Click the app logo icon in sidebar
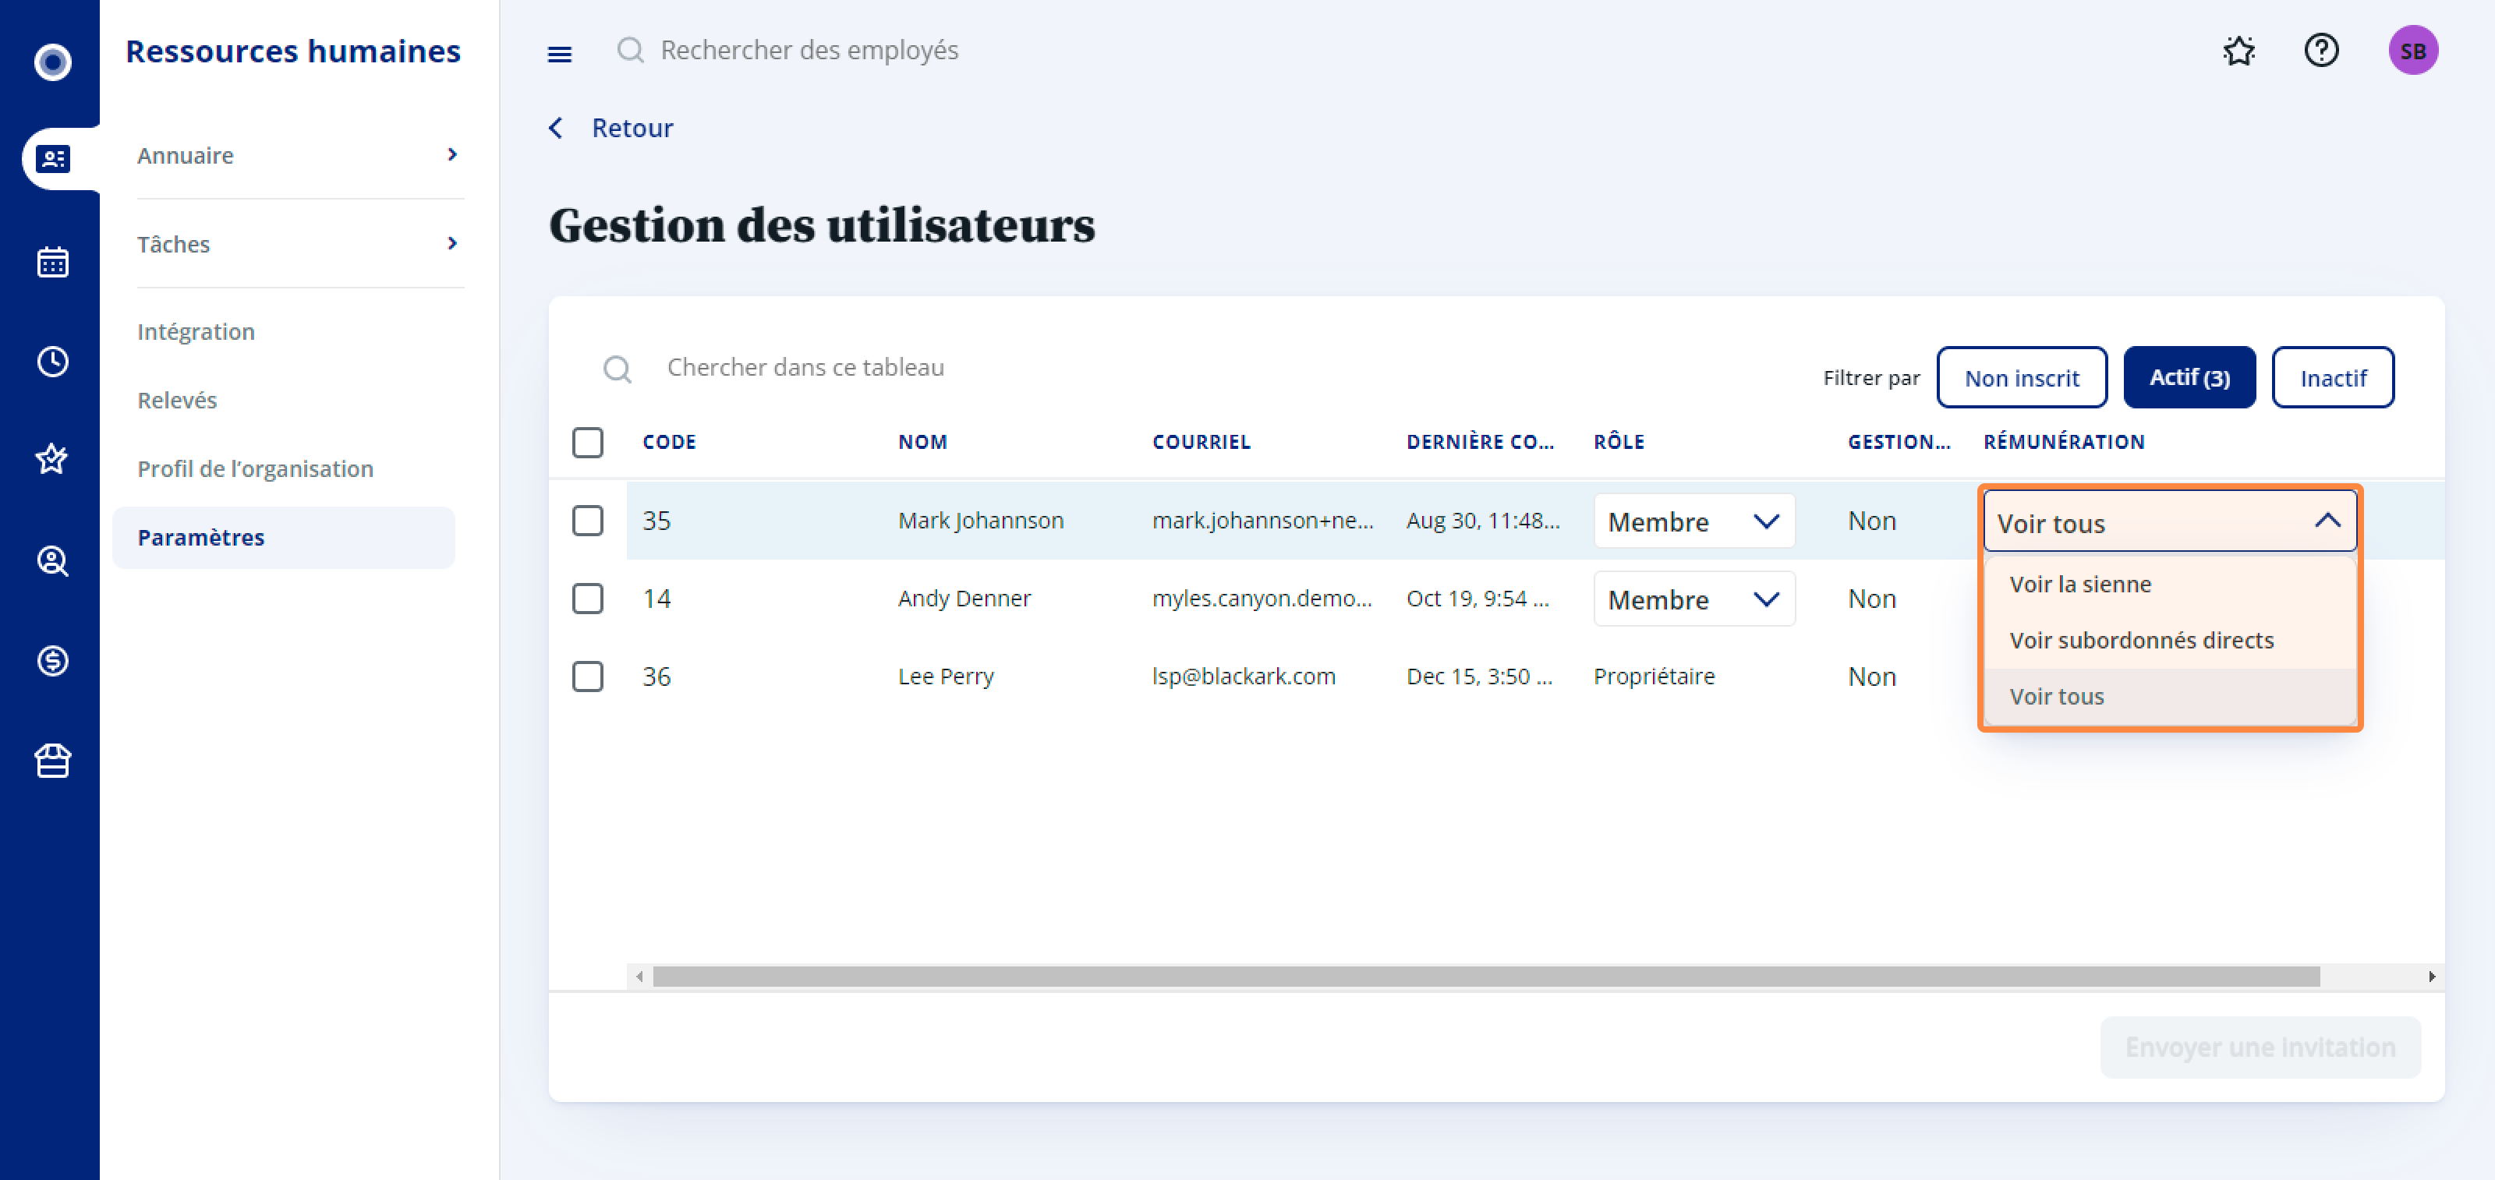 click(x=52, y=62)
